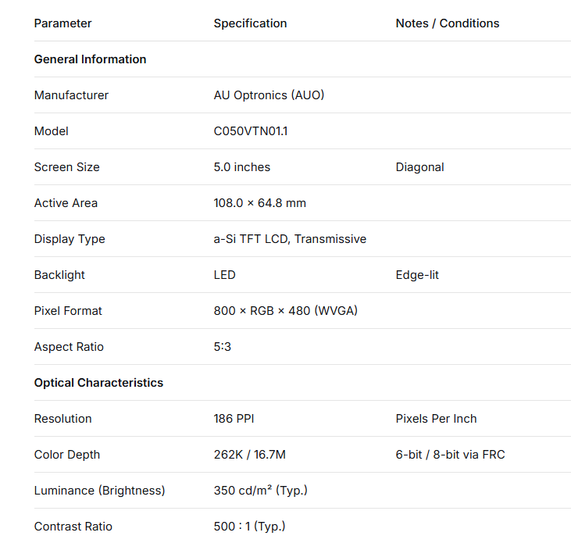571x543 pixels.
Task: Click the a-Si TFT LCD, Transmissive cell
Action: (x=290, y=239)
